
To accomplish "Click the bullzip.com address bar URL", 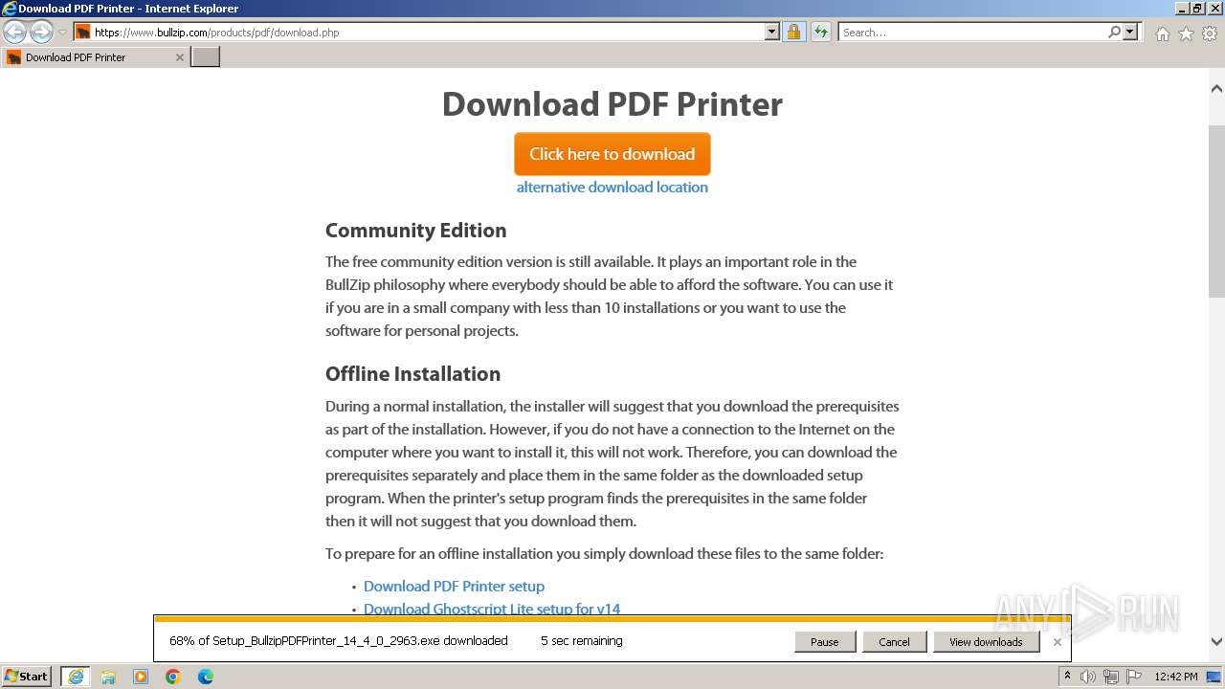I will [x=217, y=32].
